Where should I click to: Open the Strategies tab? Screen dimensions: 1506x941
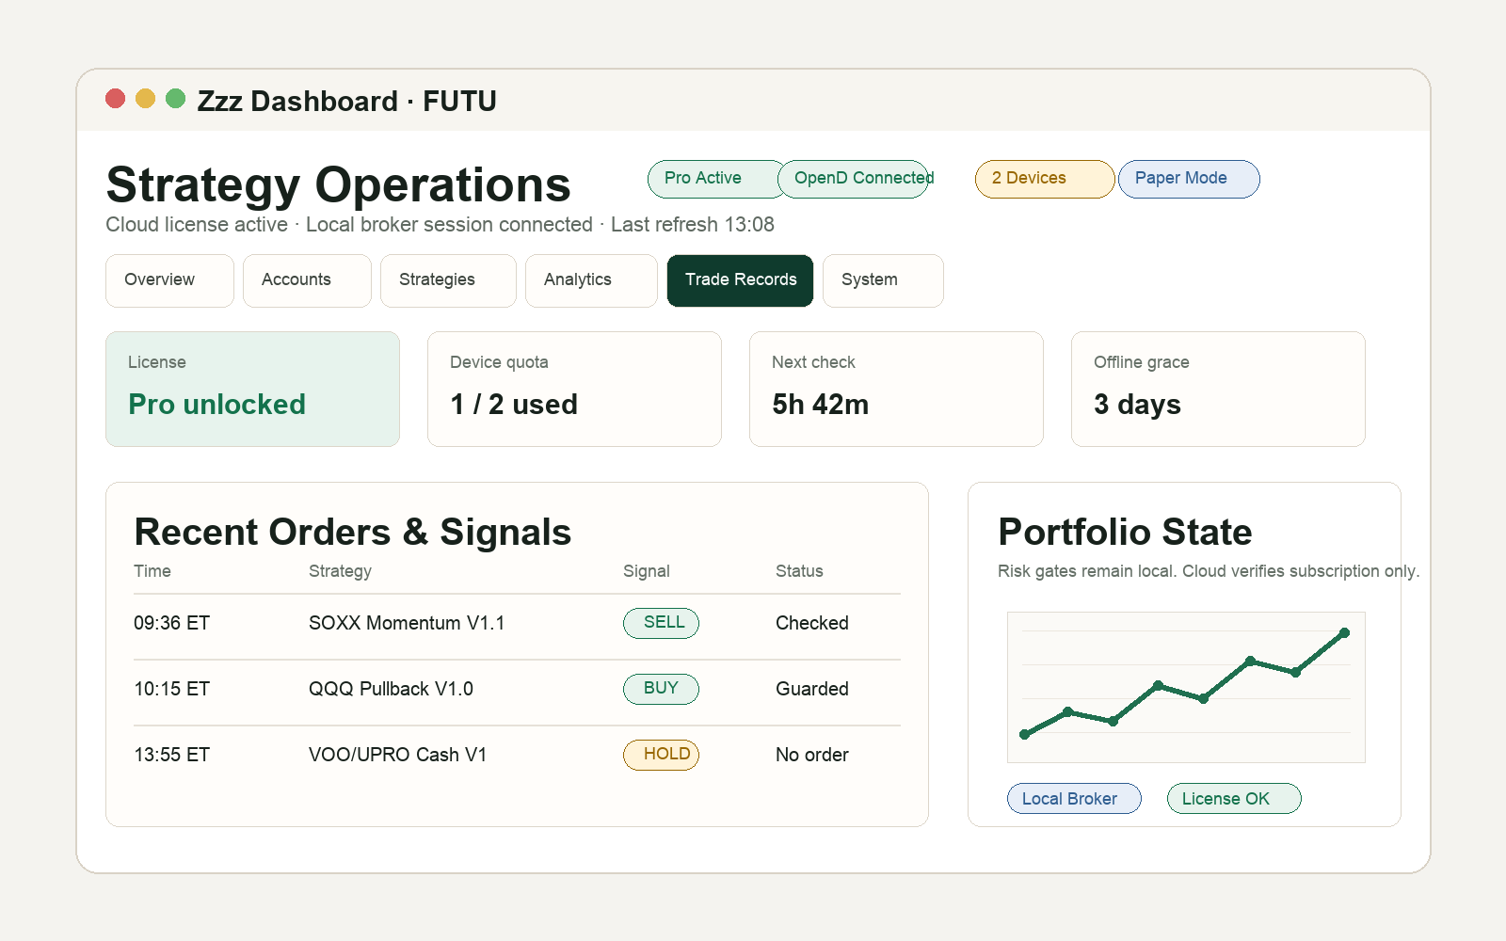tap(448, 280)
